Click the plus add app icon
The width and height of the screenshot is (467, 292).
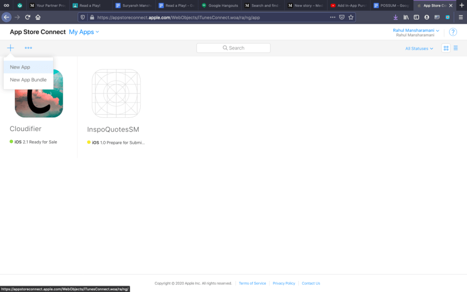coord(11,48)
